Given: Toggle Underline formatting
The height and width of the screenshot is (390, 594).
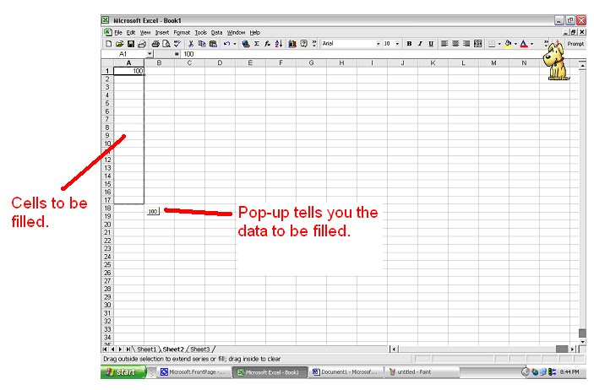Looking at the screenshot, I should click(x=431, y=44).
